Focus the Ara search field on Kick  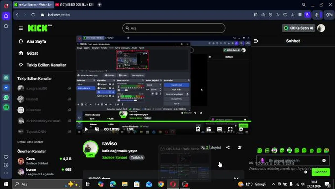tap(174, 28)
